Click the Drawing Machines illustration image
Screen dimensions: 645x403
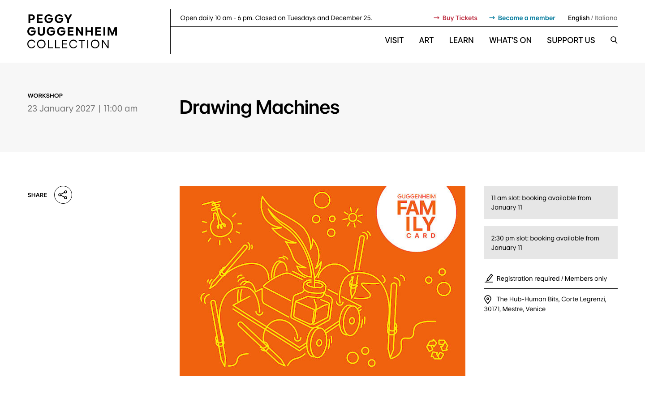[x=322, y=281]
